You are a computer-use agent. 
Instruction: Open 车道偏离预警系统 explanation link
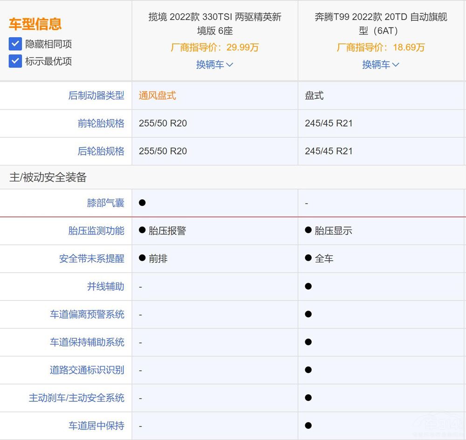point(87,314)
